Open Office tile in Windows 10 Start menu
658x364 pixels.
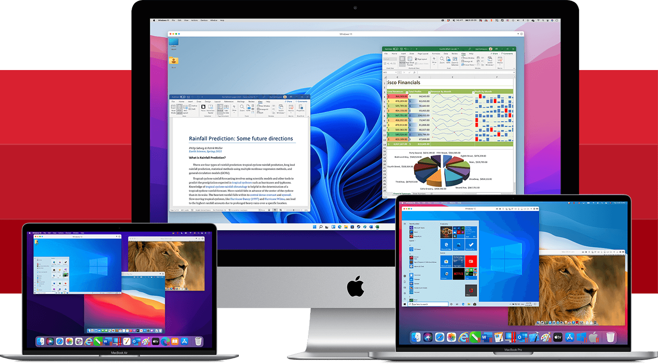[x=471, y=290]
